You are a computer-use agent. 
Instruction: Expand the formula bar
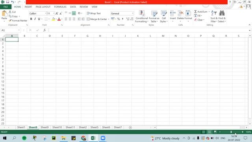click(249, 30)
